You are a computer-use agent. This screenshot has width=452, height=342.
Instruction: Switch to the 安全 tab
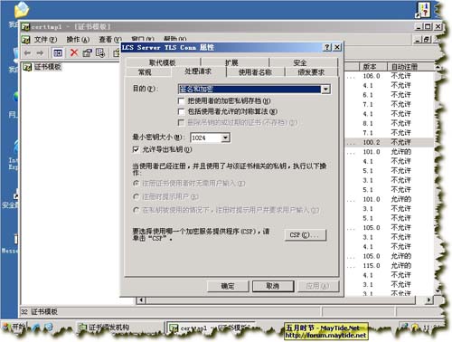click(299, 62)
